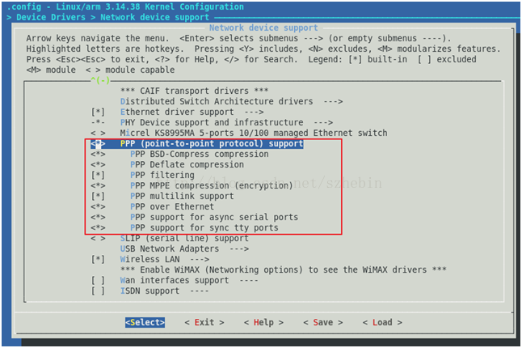Open Wan interfaces empty submenu marker

pyautogui.click(x=249, y=280)
